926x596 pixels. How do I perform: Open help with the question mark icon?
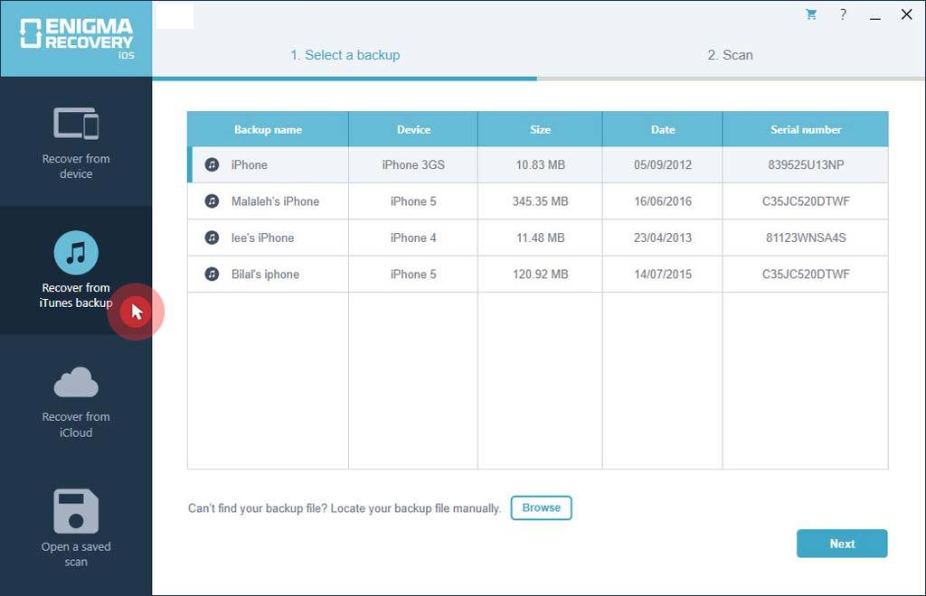coord(843,14)
